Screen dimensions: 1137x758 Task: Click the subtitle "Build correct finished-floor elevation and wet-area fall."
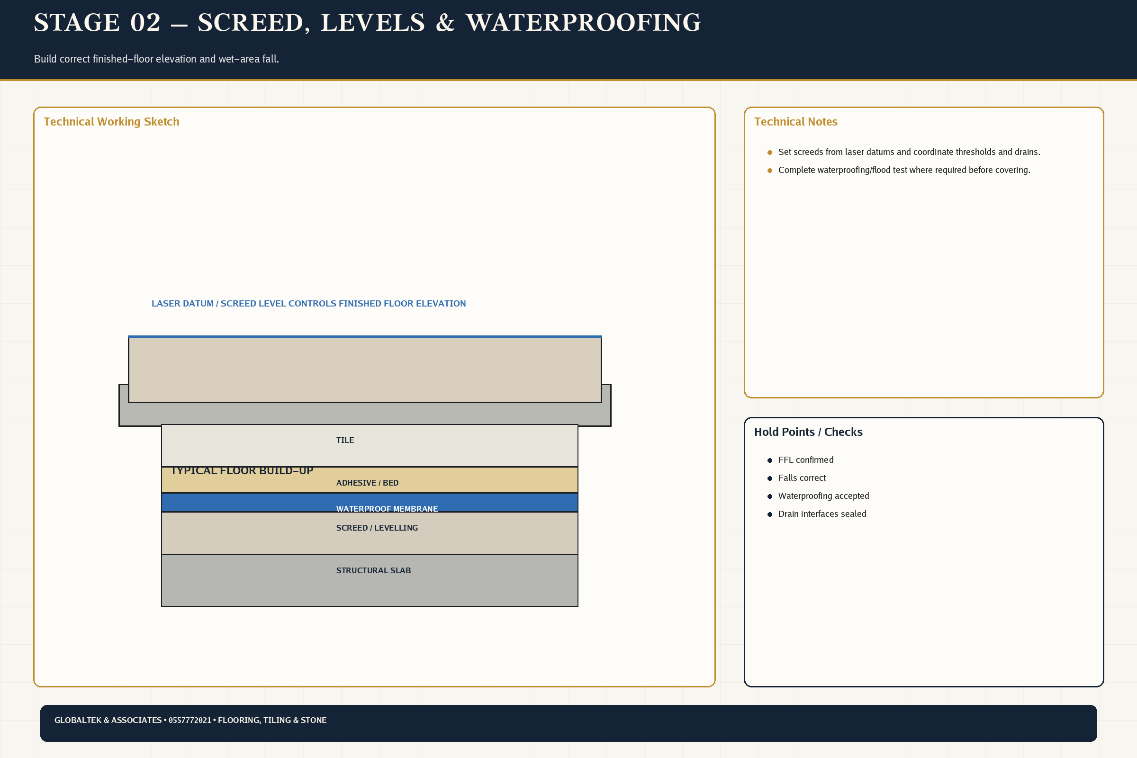click(x=156, y=59)
